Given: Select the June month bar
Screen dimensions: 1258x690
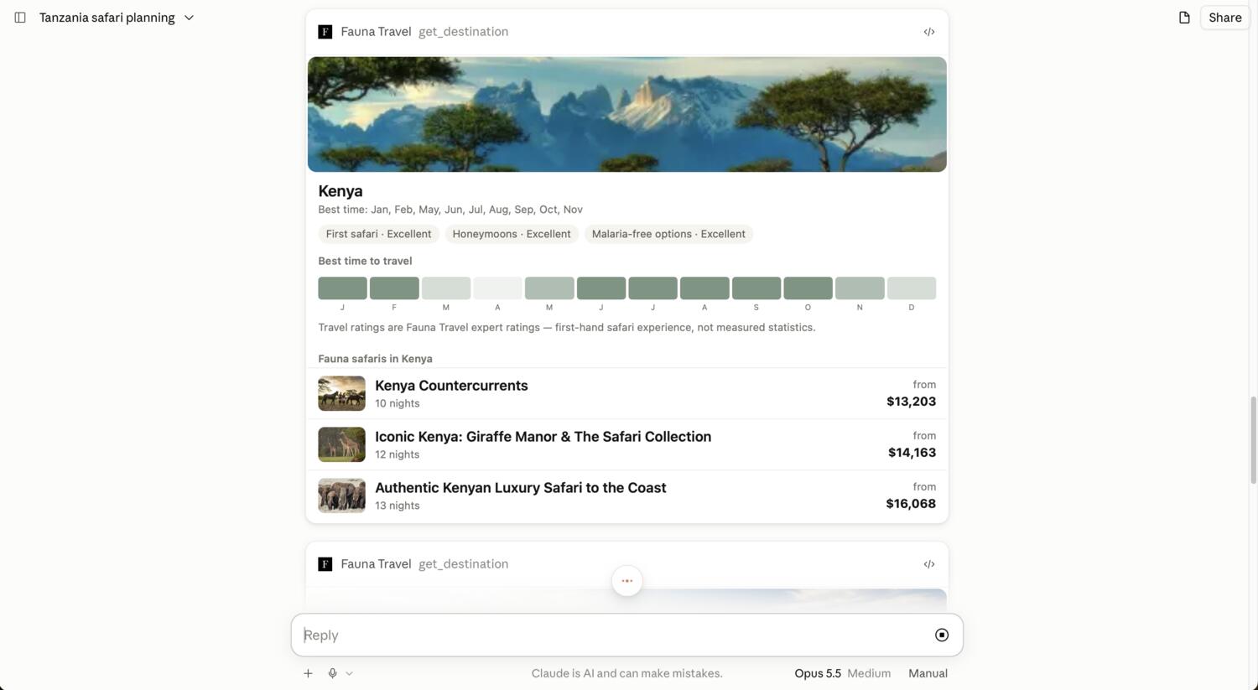Looking at the screenshot, I should tap(601, 288).
